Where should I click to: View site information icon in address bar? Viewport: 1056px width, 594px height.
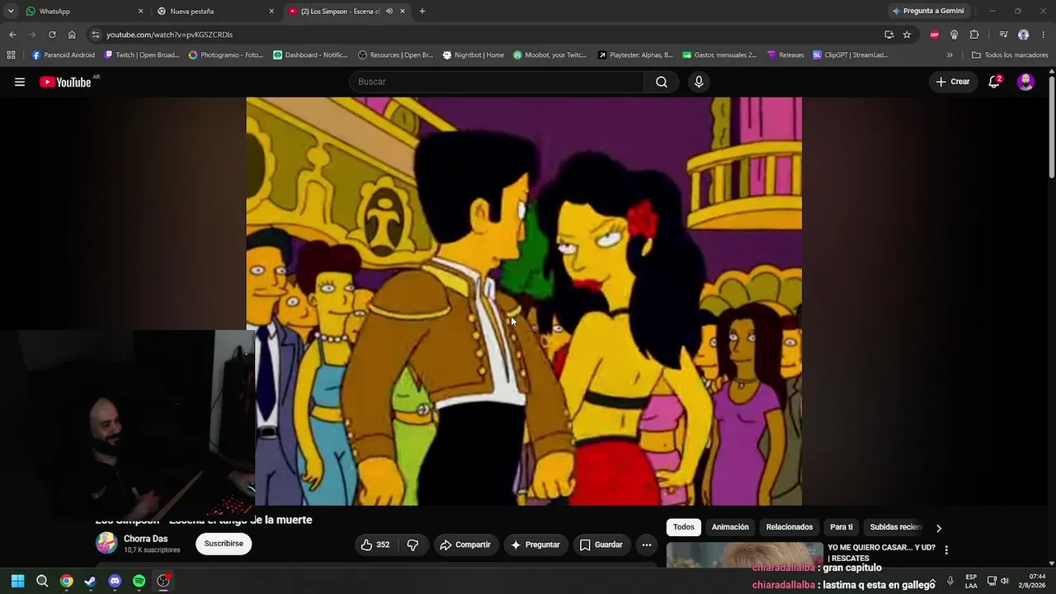96,35
